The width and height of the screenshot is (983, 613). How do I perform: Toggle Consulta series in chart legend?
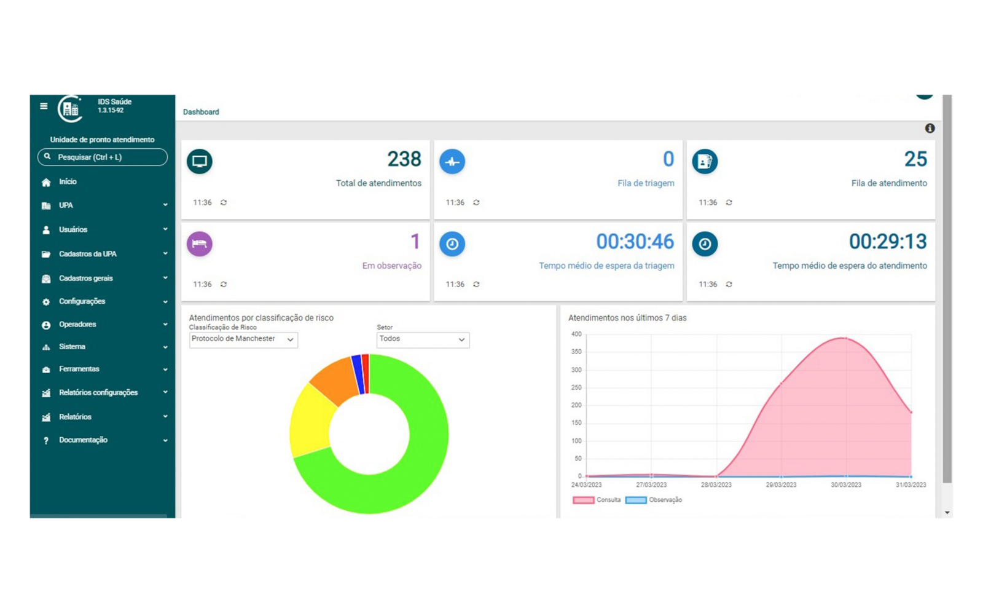[x=597, y=500]
